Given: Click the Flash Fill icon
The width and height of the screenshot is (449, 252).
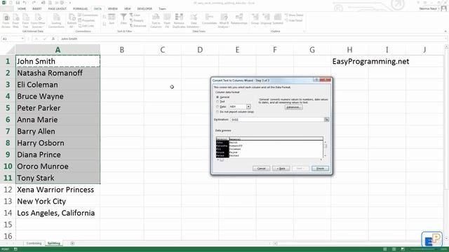Looking at the screenshot, I should 167,20.
